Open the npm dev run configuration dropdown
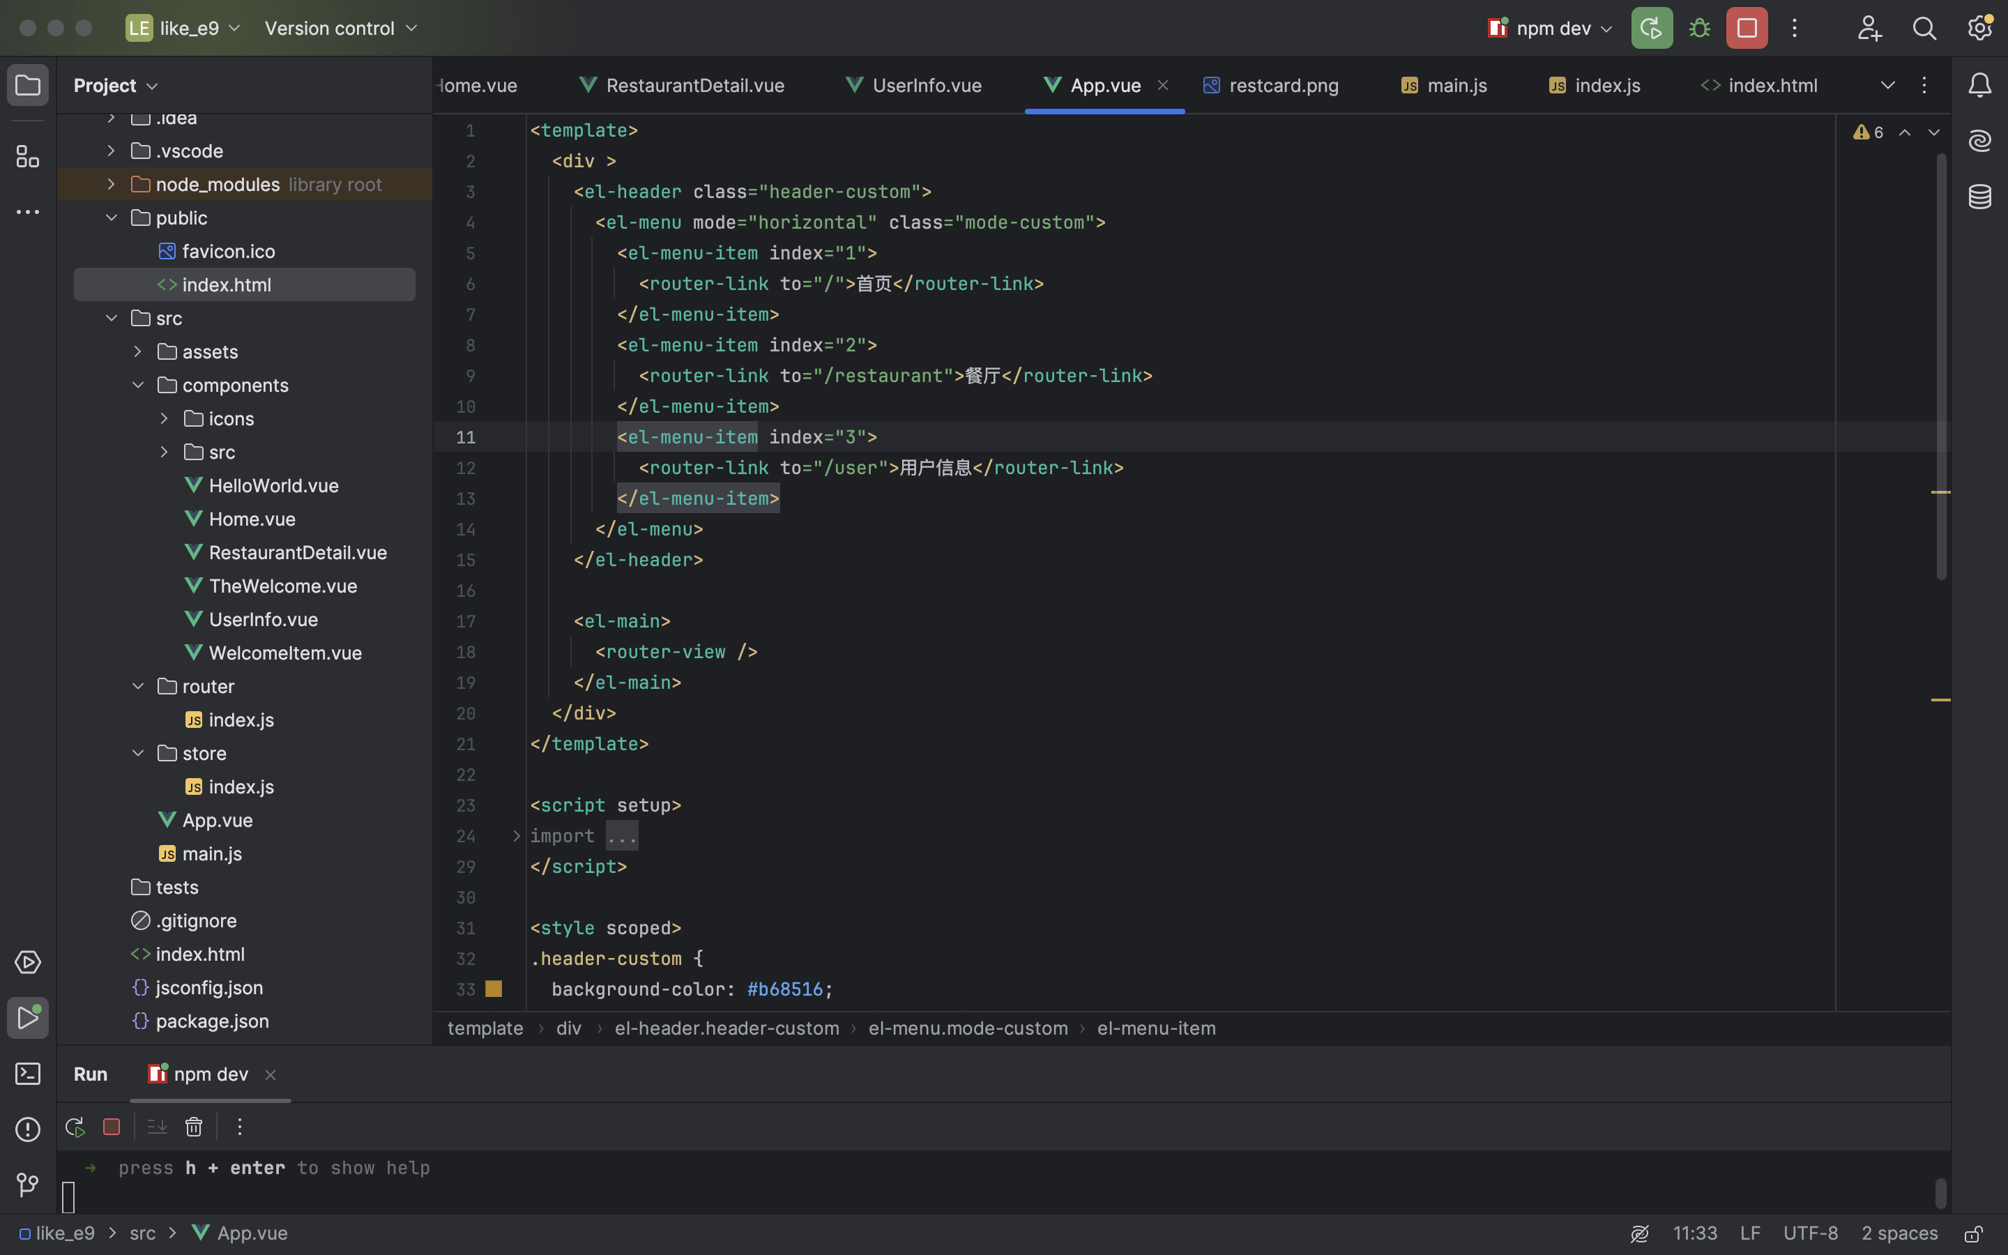Viewport: 2008px width, 1255px height. pyautogui.click(x=1550, y=28)
